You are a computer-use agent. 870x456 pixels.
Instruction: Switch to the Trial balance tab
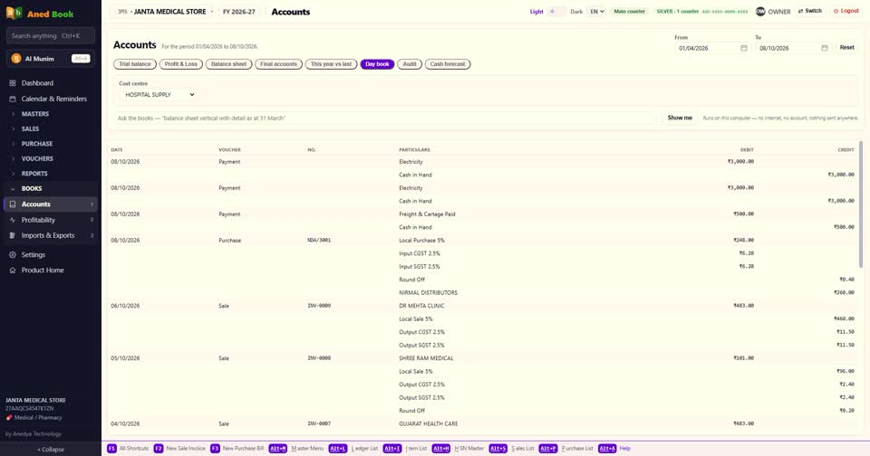pos(135,64)
